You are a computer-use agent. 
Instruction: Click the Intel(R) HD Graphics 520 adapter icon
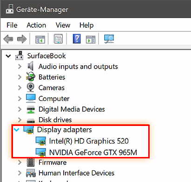tap(40, 141)
